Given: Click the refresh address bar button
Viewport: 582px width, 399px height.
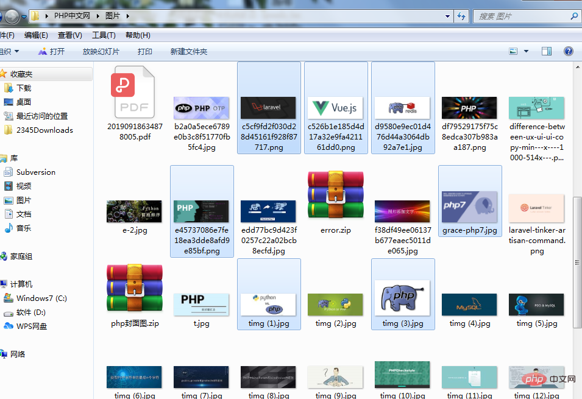Looking at the screenshot, I should (461, 16).
